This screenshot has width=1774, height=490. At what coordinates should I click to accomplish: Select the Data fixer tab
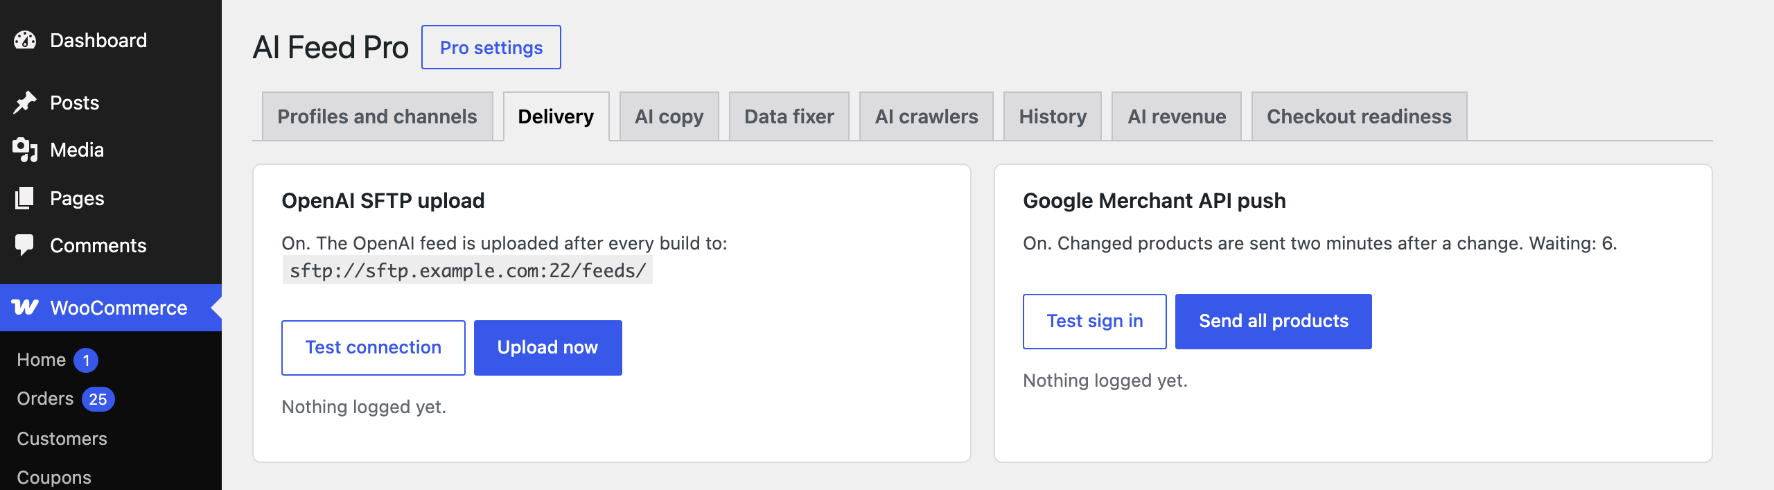tap(789, 116)
